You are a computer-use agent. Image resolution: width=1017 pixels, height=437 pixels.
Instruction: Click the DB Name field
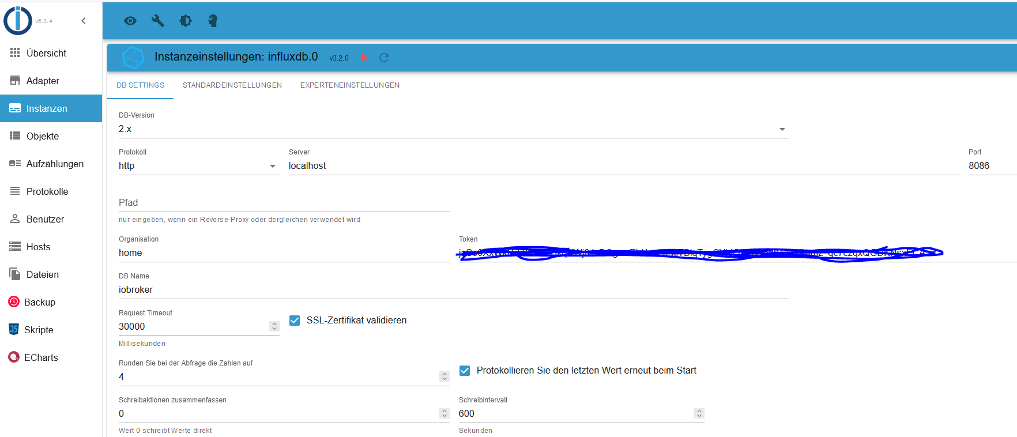pyautogui.click(x=453, y=290)
